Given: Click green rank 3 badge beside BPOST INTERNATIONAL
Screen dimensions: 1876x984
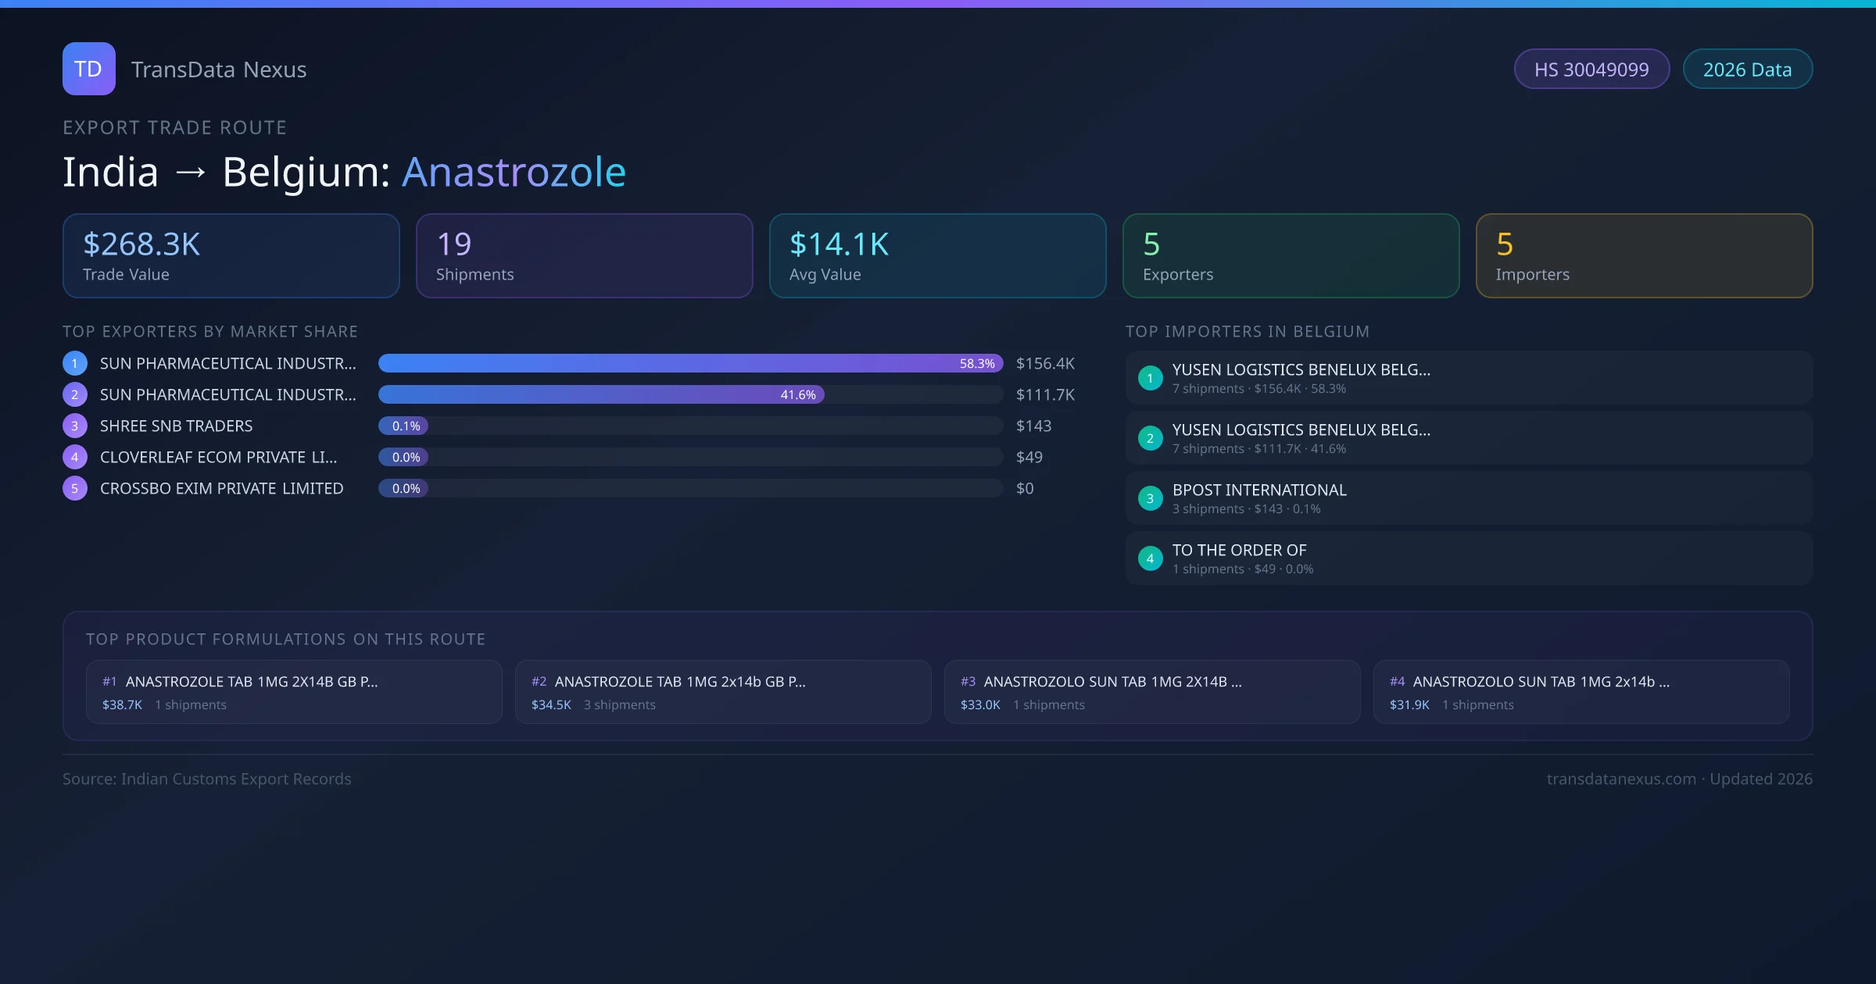Looking at the screenshot, I should (x=1150, y=498).
